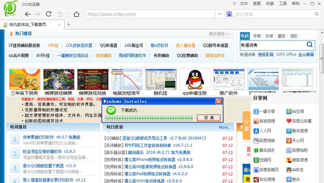Viewport: 324px width, 183px height.
Task: Open the home page icon
Action: [76, 14]
